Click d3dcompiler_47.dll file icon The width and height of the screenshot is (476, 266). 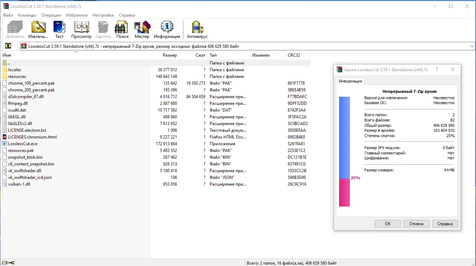5,97
